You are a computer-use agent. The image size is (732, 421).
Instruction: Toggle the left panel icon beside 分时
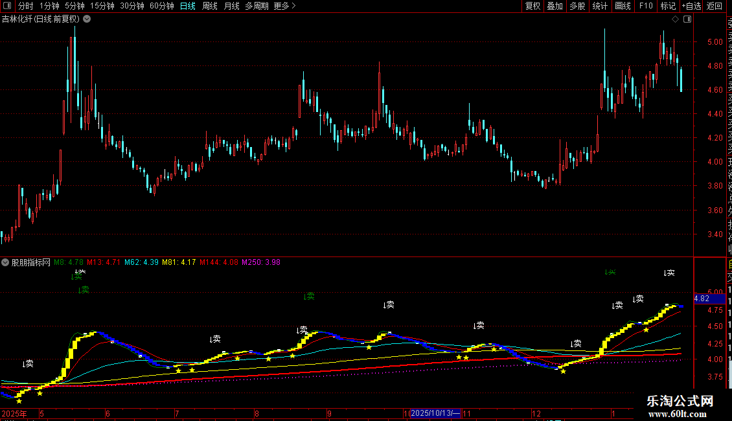point(7,6)
